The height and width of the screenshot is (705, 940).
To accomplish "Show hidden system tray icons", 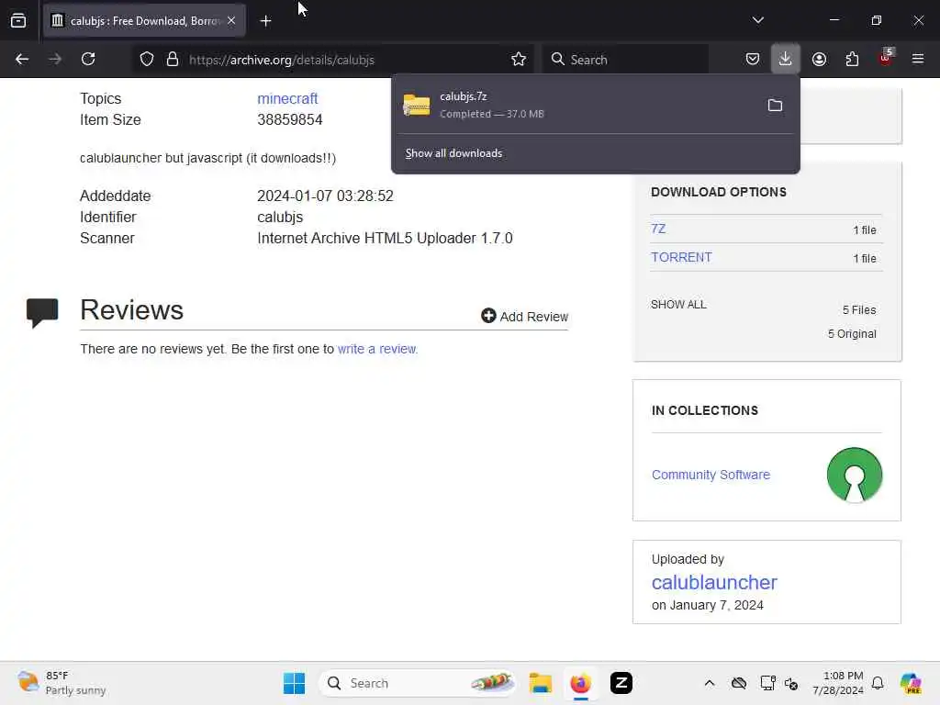I will click(x=710, y=683).
